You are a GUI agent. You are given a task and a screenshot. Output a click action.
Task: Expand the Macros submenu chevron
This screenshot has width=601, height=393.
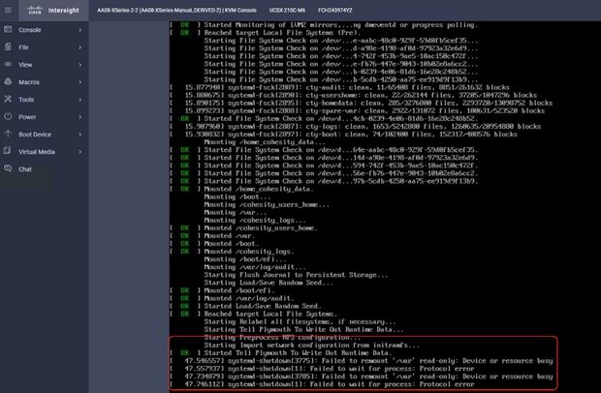click(80, 82)
